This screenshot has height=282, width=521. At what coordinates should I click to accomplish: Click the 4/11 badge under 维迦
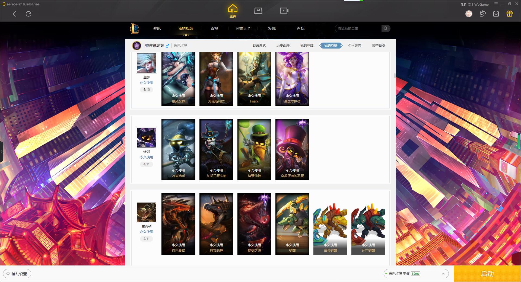click(147, 164)
